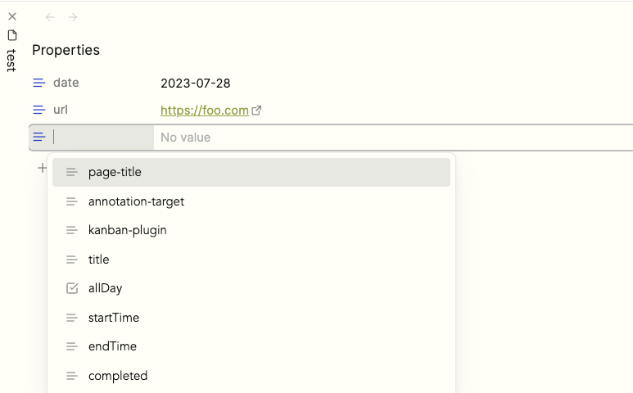Click the checkbox icon next to allDay
633x393 pixels.
72,288
